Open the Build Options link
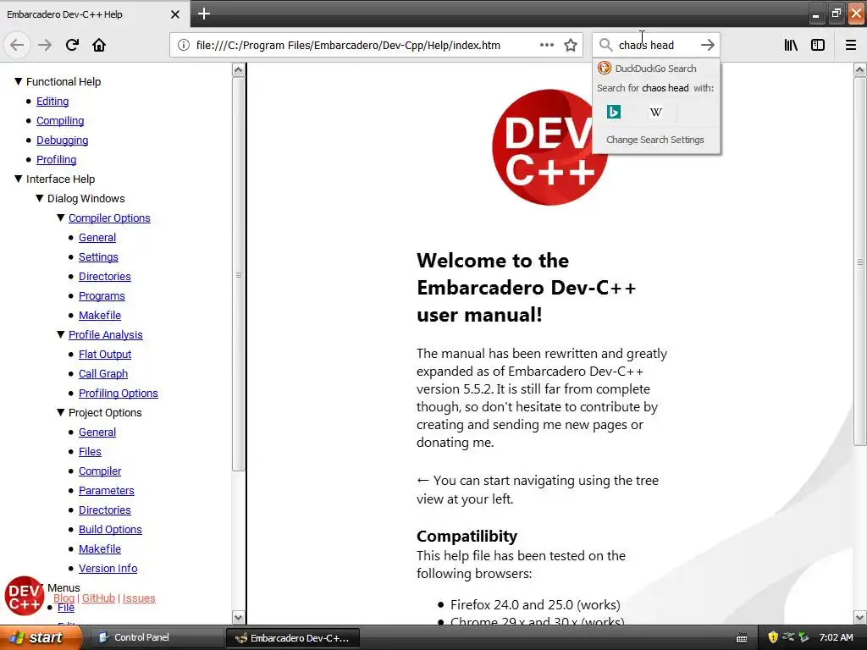 pyautogui.click(x=110, y=529)
